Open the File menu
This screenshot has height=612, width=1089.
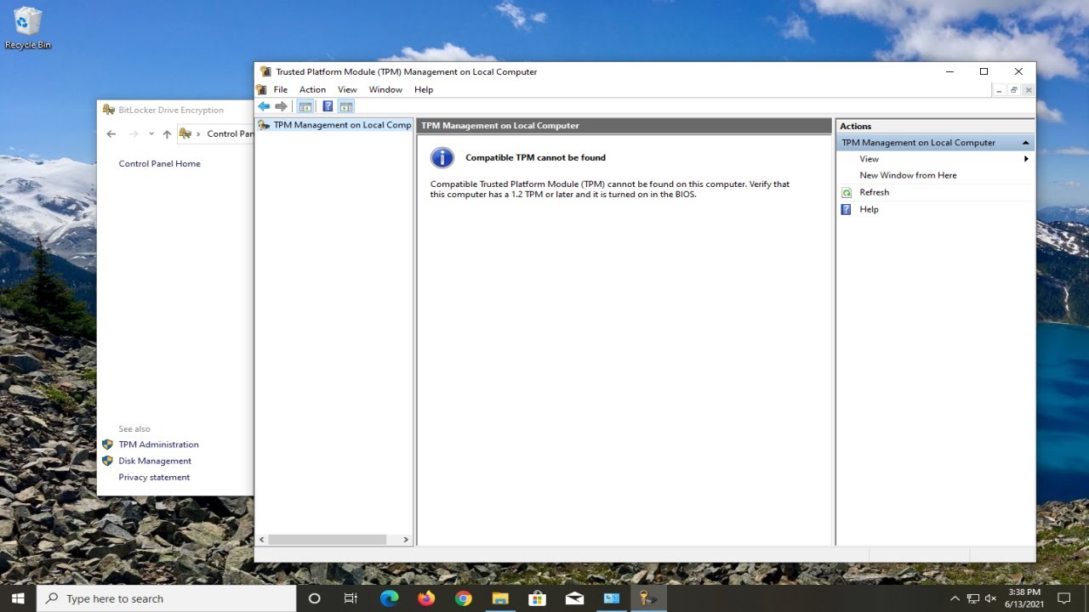pyautogui.click(x=281, y=89)
